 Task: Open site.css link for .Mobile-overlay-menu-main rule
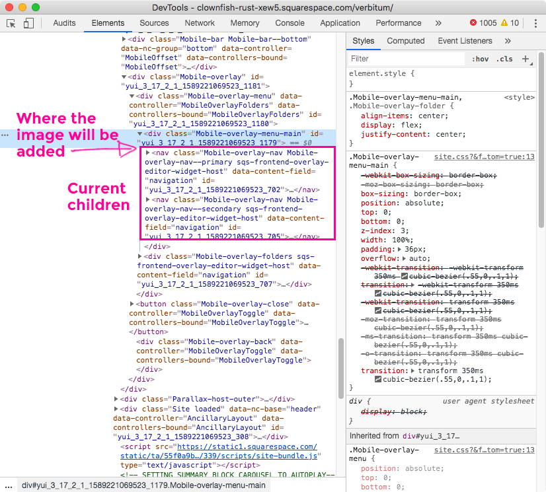coord(484,157)
